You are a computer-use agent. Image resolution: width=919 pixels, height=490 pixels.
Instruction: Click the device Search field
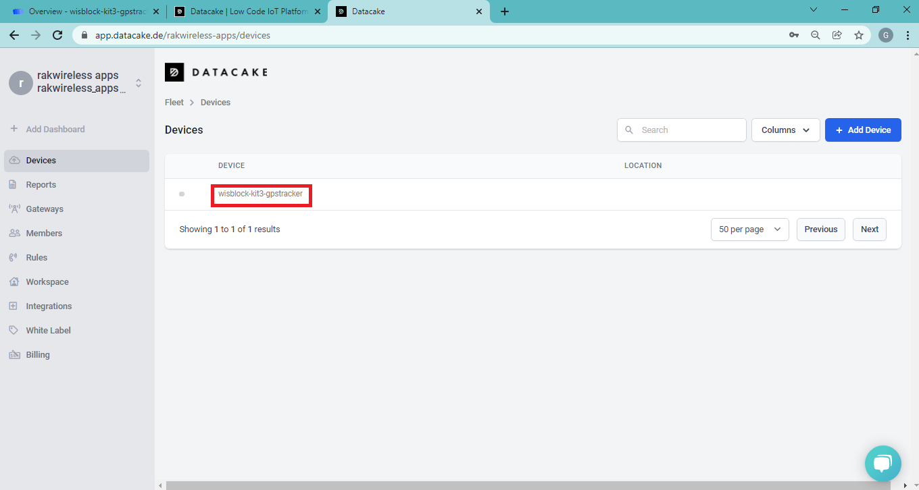pyautogui.click(x=689, y=130)
